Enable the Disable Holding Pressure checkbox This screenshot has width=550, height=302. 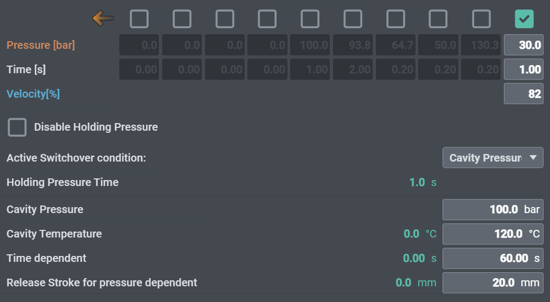click(x=17, y=127)
